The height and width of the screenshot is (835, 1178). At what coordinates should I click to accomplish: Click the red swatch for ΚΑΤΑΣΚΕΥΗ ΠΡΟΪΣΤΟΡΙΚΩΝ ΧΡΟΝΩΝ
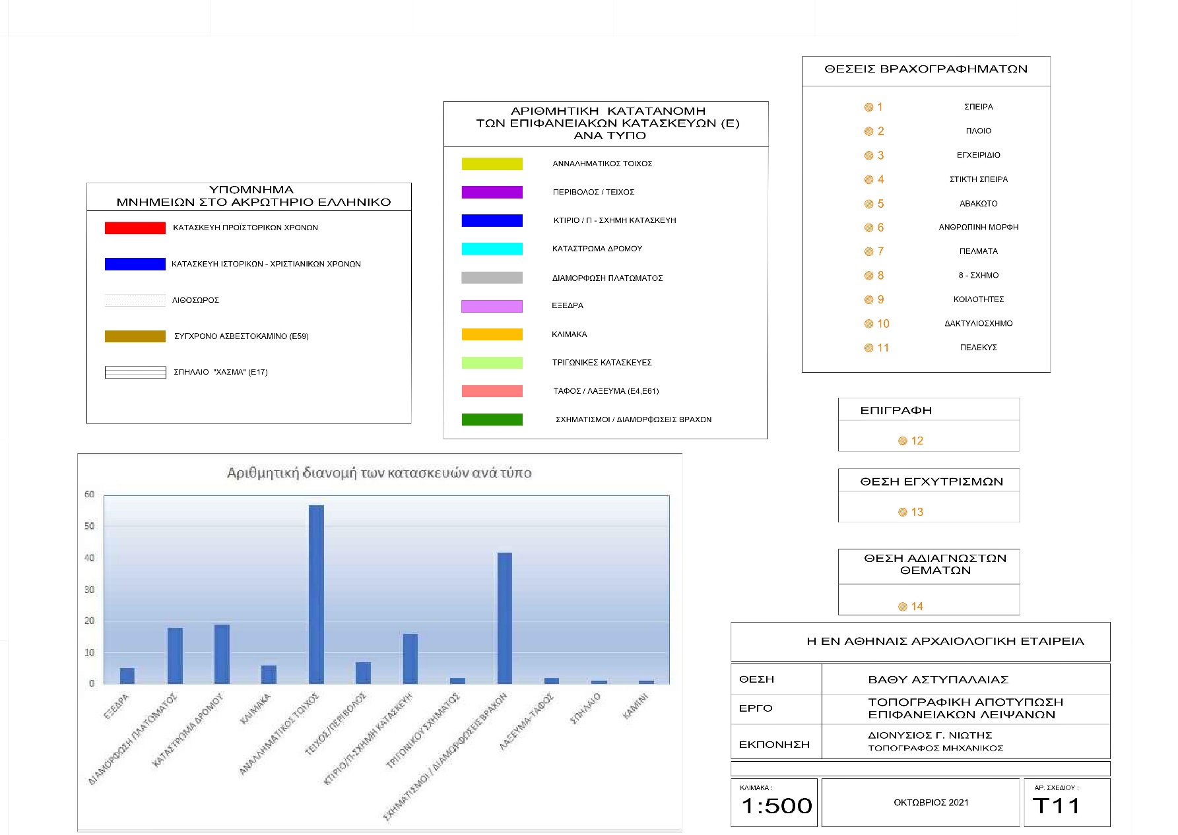coord(135,228)
